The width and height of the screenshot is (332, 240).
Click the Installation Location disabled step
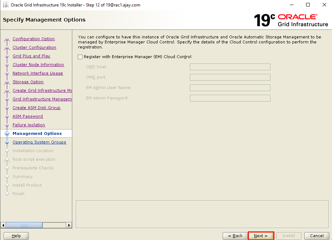pyautogui.click(x=33, y=151)
